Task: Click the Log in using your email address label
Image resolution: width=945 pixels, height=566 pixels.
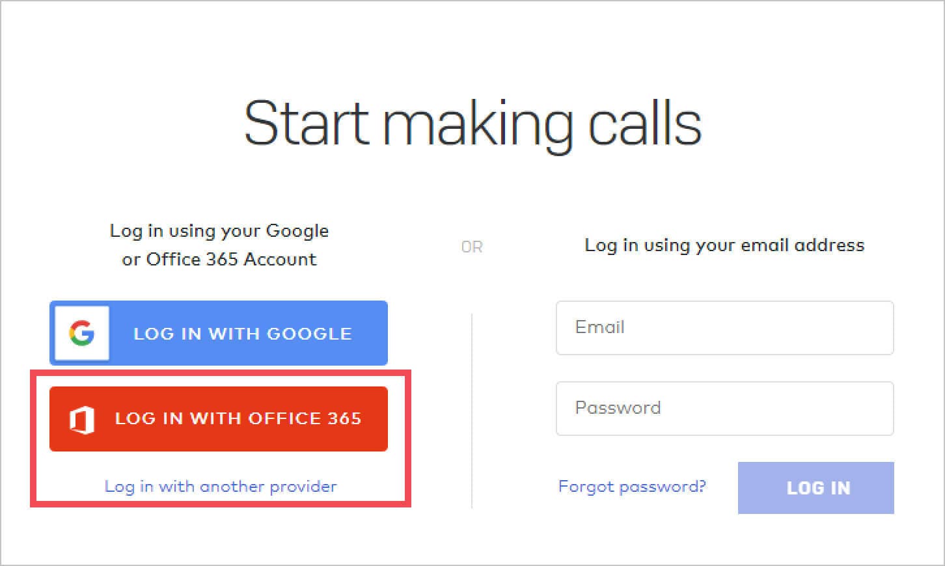Action: pyautogui.click(x=724, y=245)
